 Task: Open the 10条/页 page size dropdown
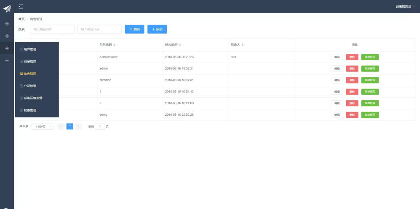click(42, 126)
